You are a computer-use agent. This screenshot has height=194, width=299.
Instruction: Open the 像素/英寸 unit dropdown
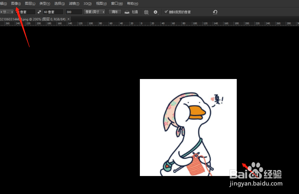click(x=95, y=12)
